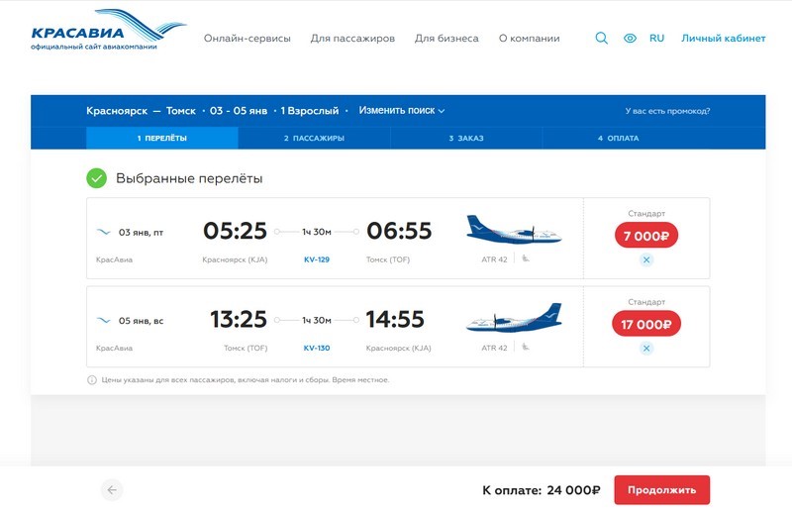Switch to the "2 Пассажиры" step tab

(x=314, y=139)
